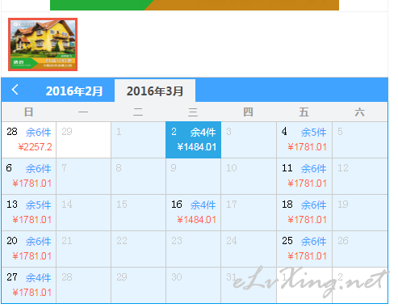Screen dimensions: 398x308
Task: Choose March 2 with 余4件 left
Action: 194,140
